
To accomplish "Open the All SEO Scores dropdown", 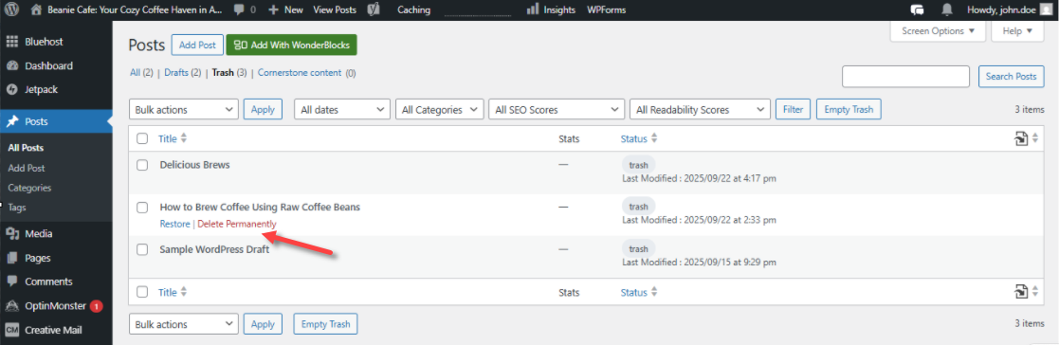I will click(556, 109).
